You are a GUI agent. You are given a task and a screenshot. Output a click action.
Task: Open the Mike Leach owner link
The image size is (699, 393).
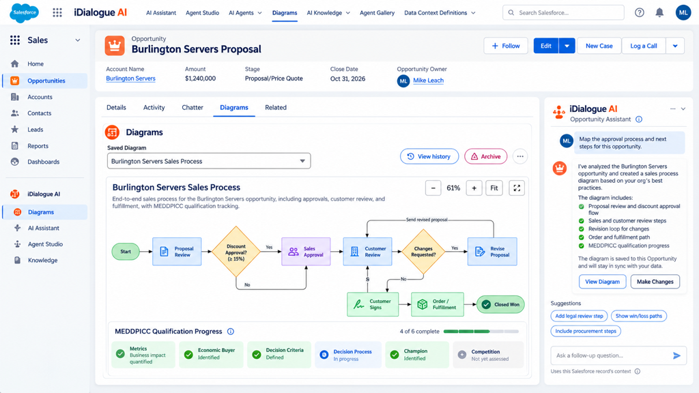click(x=428, y=81)
